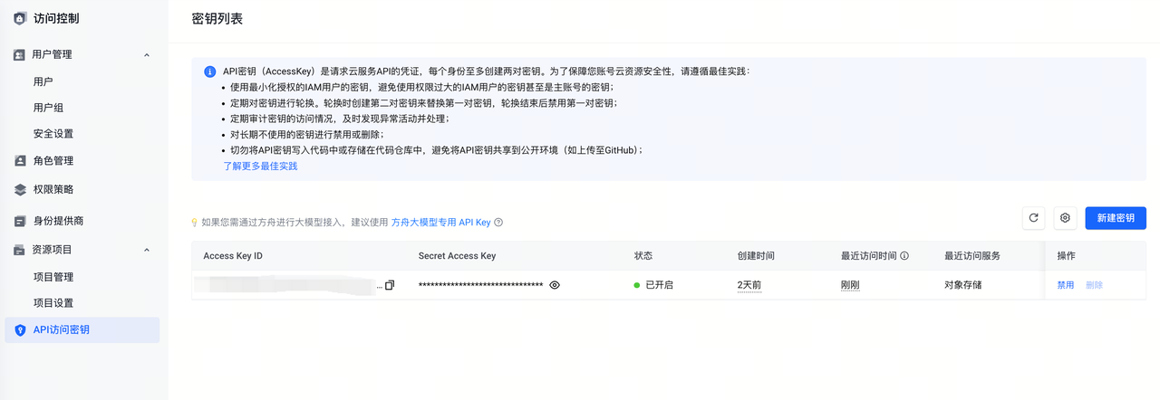This screenshot has height=400, width=1160.
Task: Open 项目设置 in the sidebar
Action: pos(53,303)
